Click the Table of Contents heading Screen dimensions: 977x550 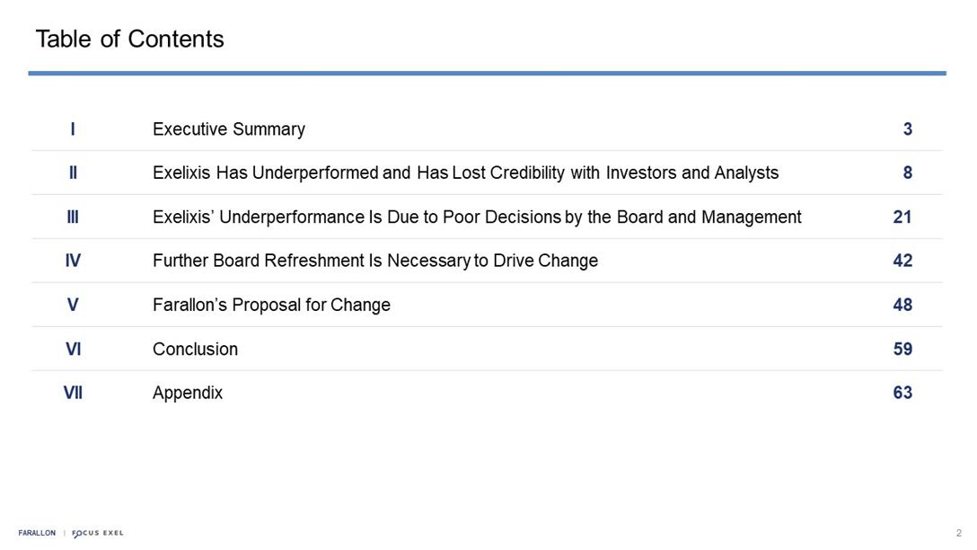(129, 40)
